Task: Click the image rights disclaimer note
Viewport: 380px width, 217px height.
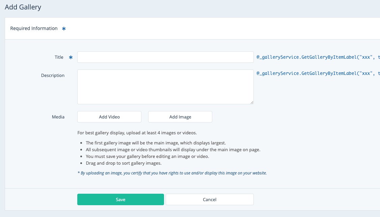Action: point(172,173)
